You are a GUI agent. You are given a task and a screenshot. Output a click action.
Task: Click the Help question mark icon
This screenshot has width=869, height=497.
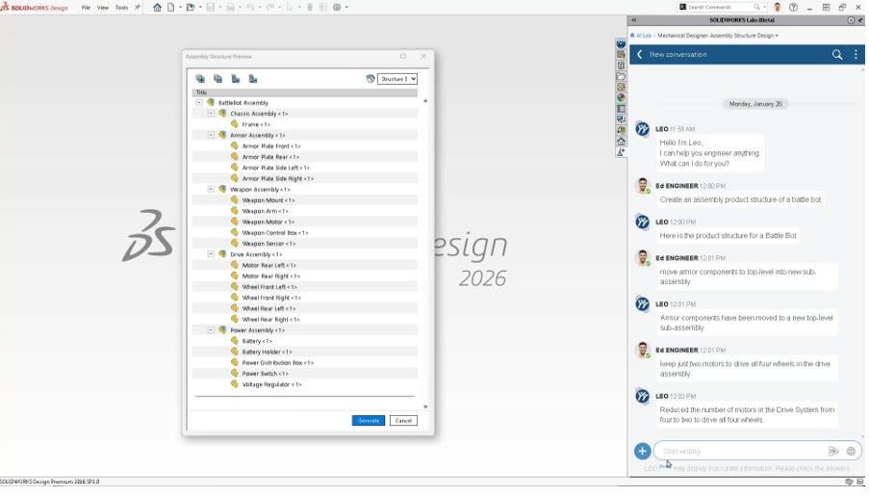793,8
